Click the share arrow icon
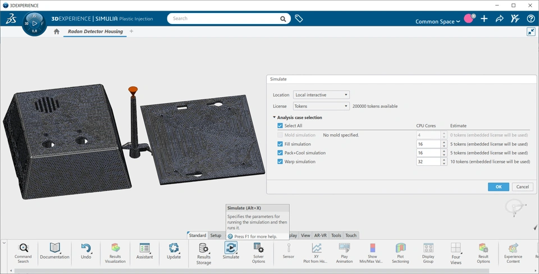The width and height of the screenshot is (539, 274). coord(500,19)
